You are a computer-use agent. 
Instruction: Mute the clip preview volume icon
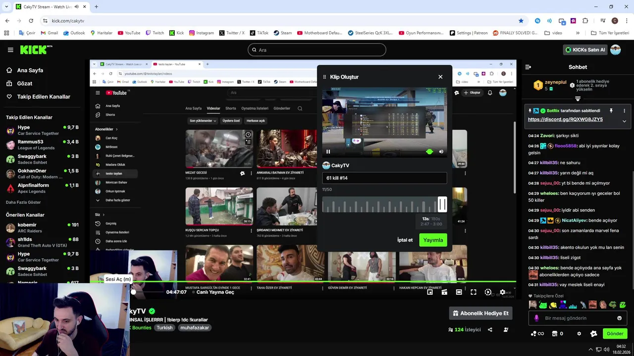click(441, 152)
